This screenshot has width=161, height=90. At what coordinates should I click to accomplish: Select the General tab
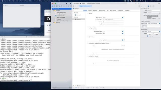coord(85,10)
